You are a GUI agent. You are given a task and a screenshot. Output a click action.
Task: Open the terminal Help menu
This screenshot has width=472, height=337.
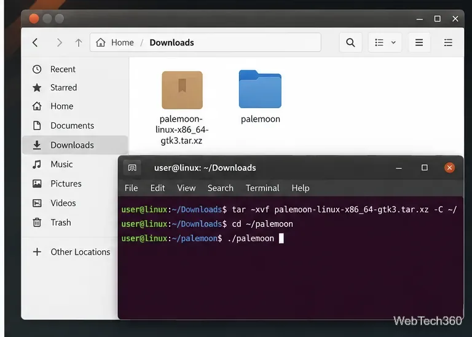tap(301, 188)
